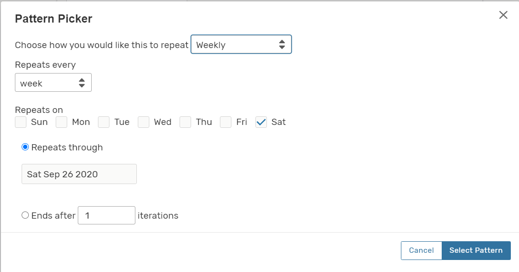Enable the Mon checkbox
The width and height of the screenshot is (519, 272).
tap(61, 122)
